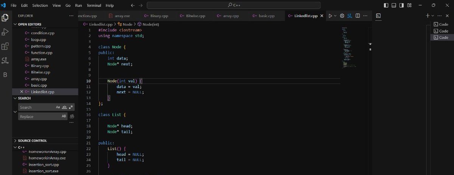Screen dimensions: 454x175
Task: Select the first Code terminal entry
Action: [x=442, y=24]
